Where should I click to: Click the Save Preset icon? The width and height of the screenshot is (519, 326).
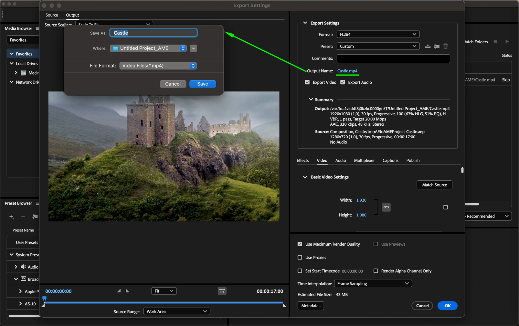[428, 46]
